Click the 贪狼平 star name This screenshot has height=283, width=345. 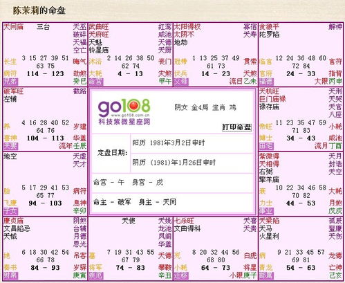click(x=269, y=27)
